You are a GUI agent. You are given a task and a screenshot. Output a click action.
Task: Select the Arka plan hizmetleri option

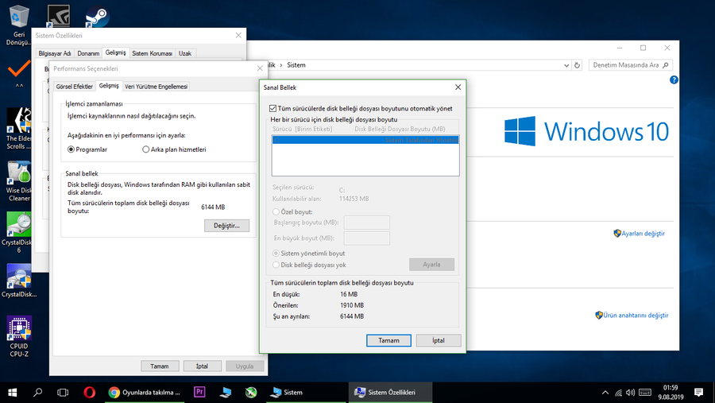point(145,149)
